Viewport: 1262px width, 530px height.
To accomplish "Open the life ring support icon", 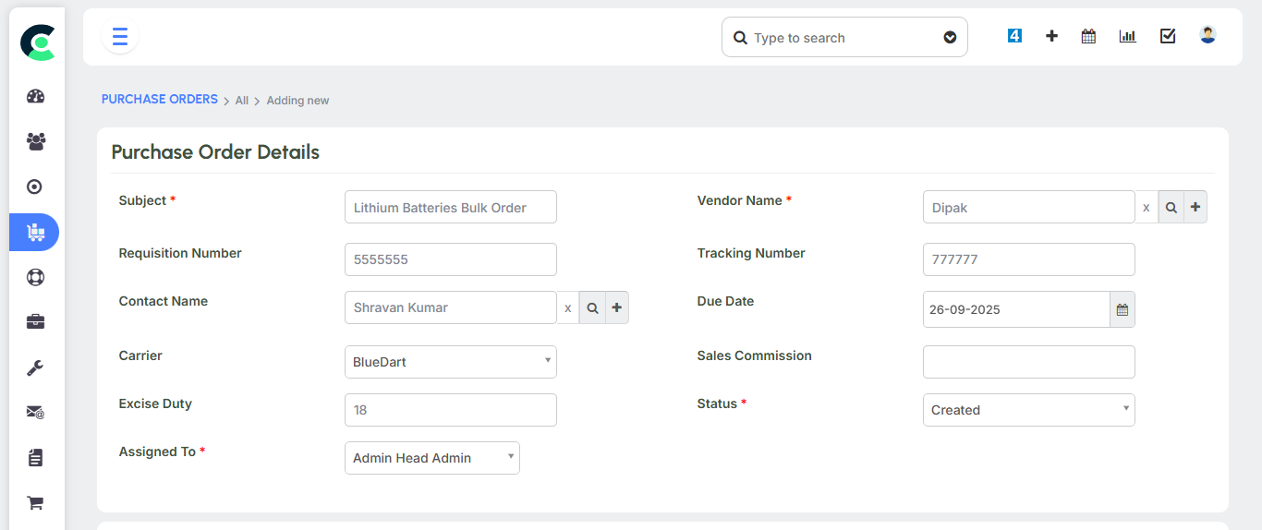I will (35, 277).
